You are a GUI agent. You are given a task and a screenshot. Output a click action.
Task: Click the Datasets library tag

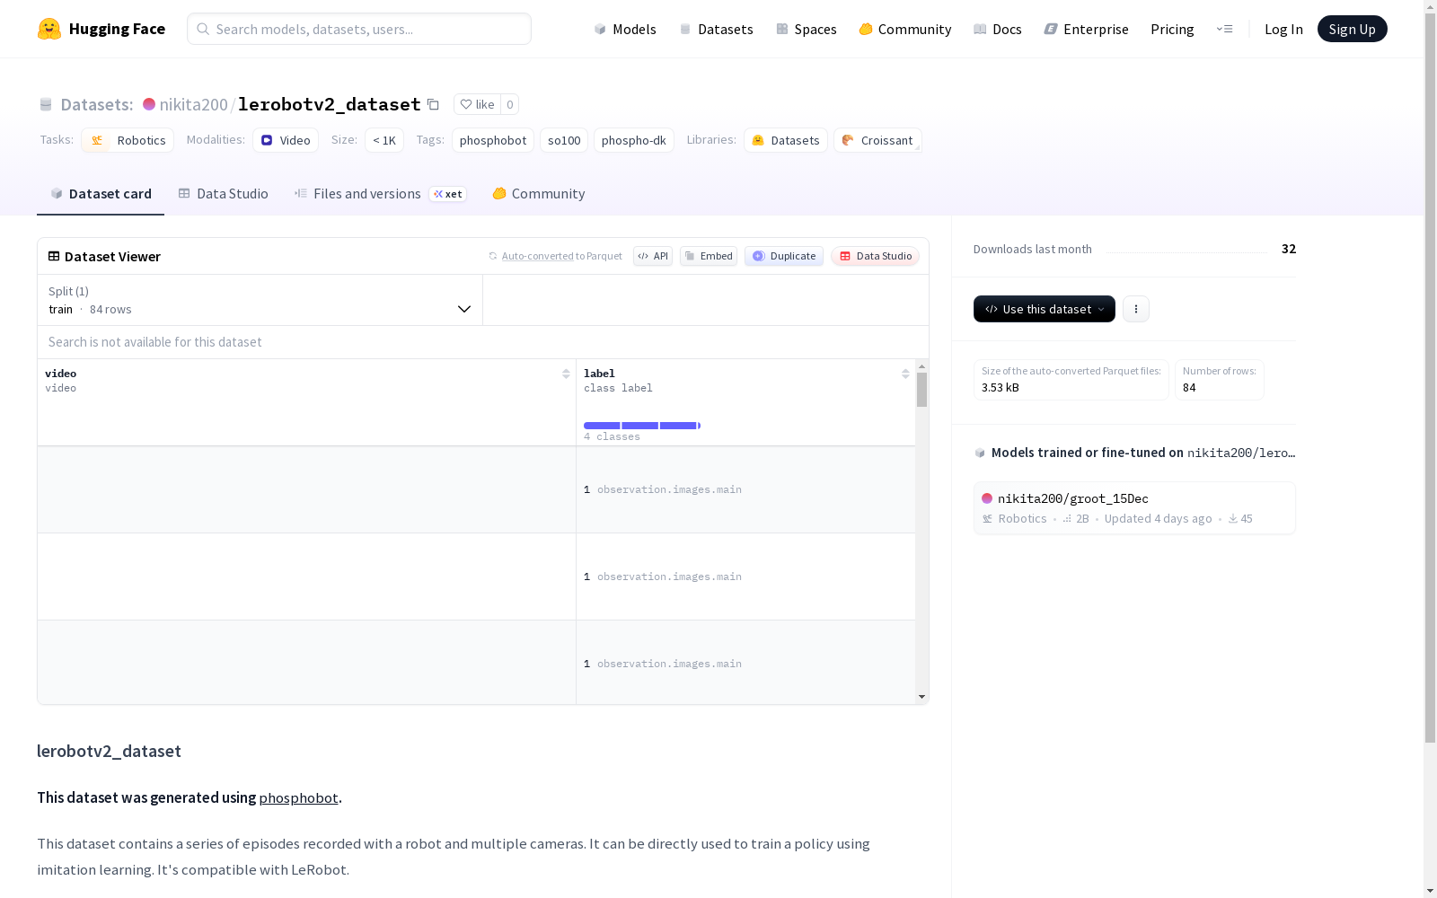(x=786, y=140)
